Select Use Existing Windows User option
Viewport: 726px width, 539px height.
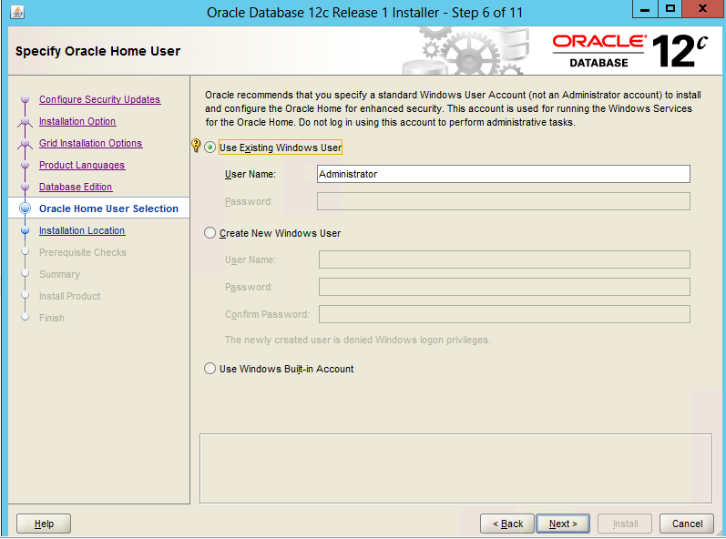[210, 147]
